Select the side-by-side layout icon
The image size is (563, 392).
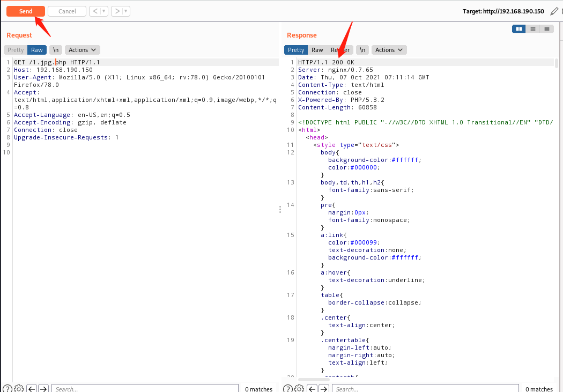pyautogui.click(x=518, y=29)
